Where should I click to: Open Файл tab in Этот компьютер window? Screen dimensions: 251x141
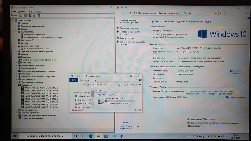pyautogui.click(x=74, y=80)
